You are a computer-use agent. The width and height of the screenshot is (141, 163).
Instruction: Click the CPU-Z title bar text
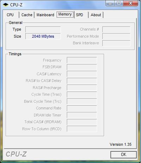16,5
